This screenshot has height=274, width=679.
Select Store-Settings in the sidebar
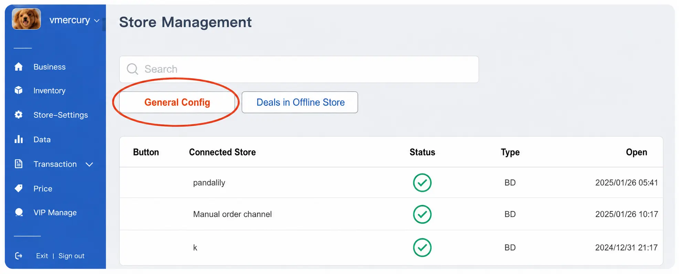[x=61, y=115]
